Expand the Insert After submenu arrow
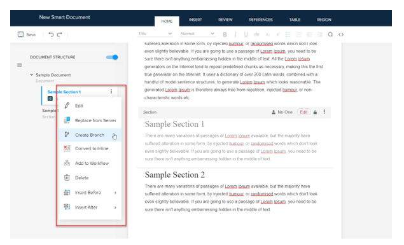This screenshot has width=404, height=245. pyautogui.click(x=115, y=207)
